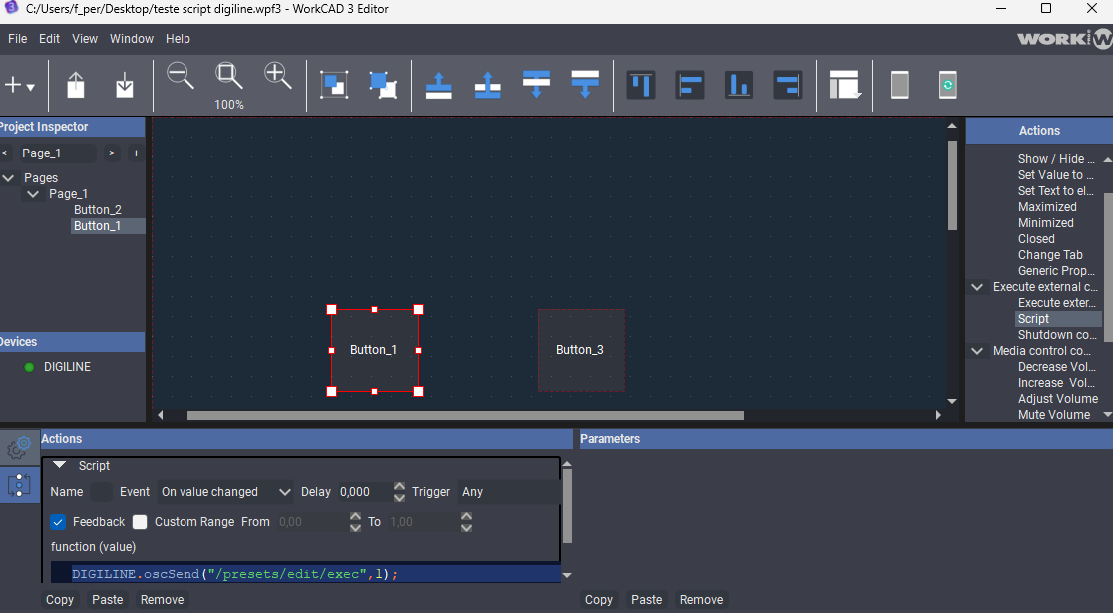Select Button_3 on the canvas
The width and height of the screenshot is (1113, 613).
click(x=580, y=350)
